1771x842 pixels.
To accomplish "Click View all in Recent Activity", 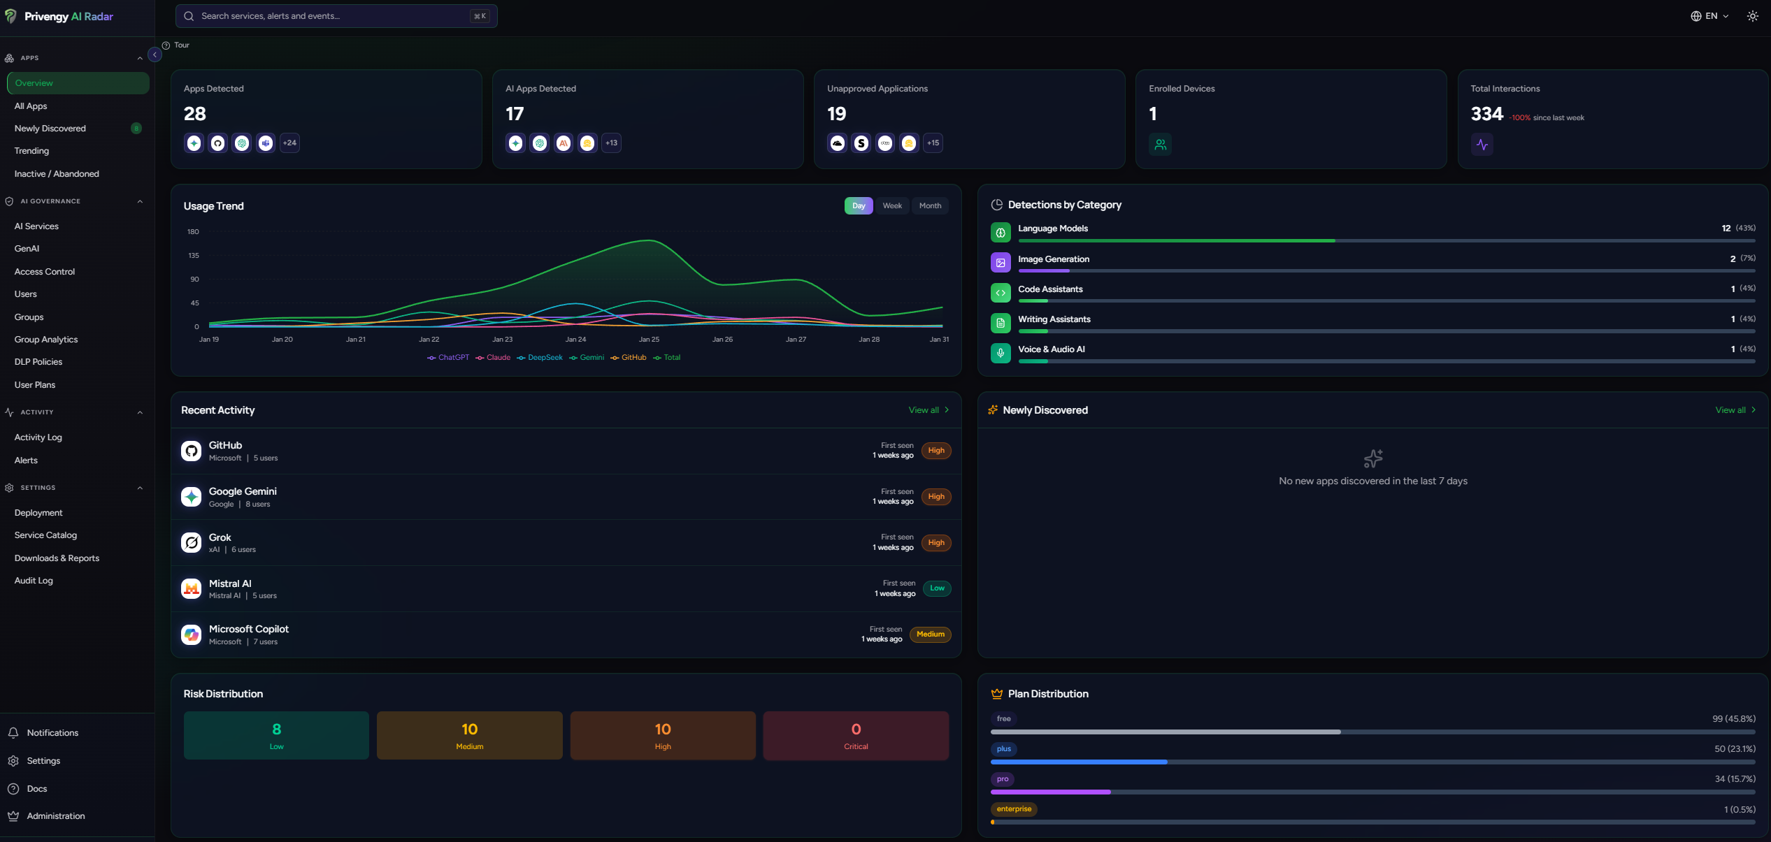I will tap(924, 410).
